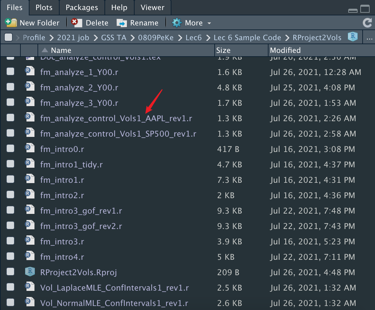Maximize the Files pane
Image resolution: width=375 pixels, height=310 pixels.
(365, 9)
